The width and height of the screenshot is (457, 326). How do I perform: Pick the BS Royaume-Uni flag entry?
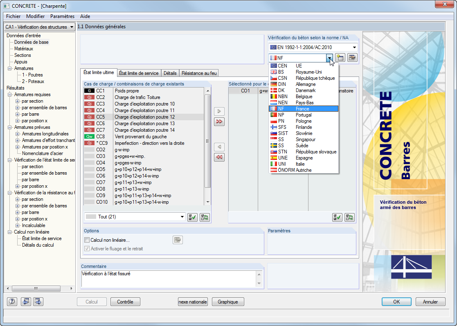(x=304, y=72)
